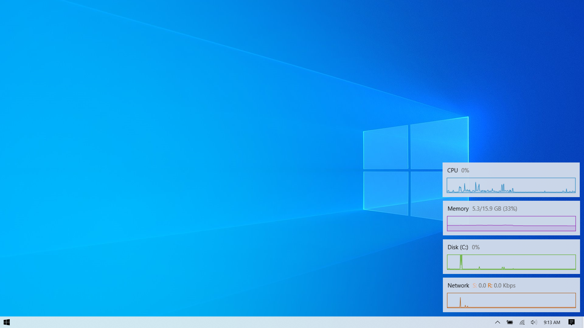This screenshot has height=328, width=584.
Task: Open the Windows Start menu
Action: [x=7, y=322]
